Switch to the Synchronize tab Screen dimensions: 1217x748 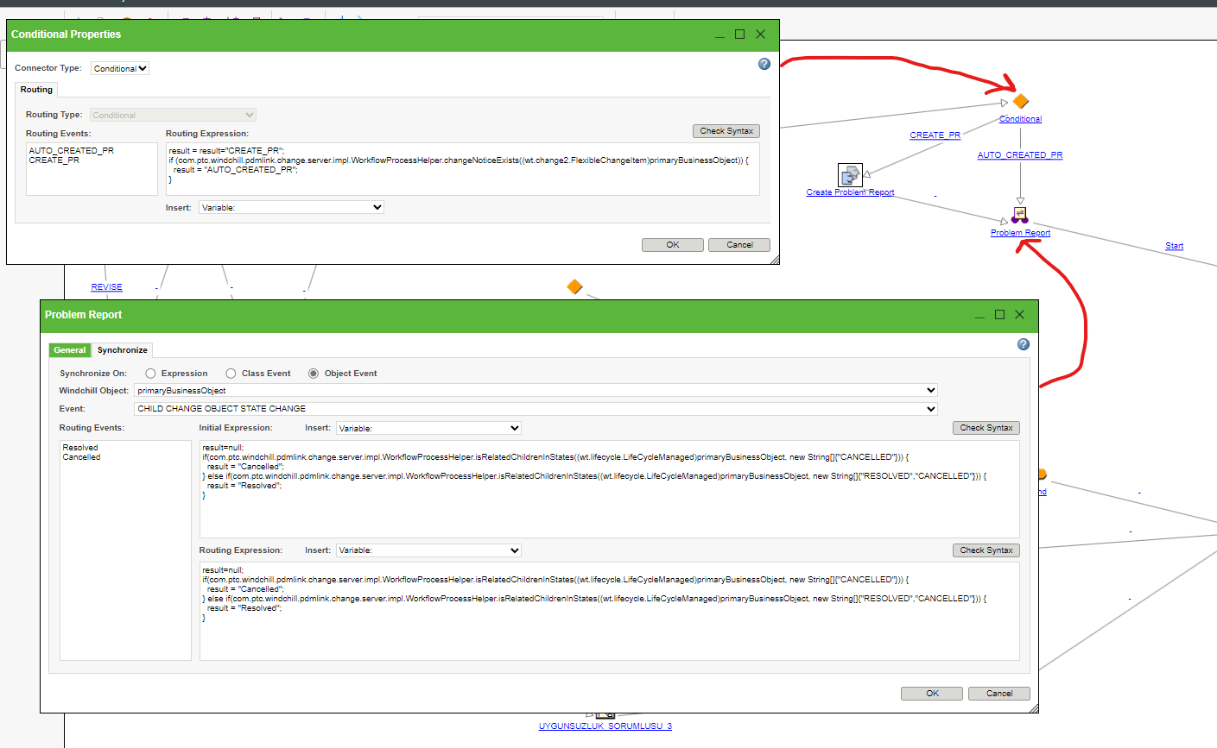click(122, 350)
